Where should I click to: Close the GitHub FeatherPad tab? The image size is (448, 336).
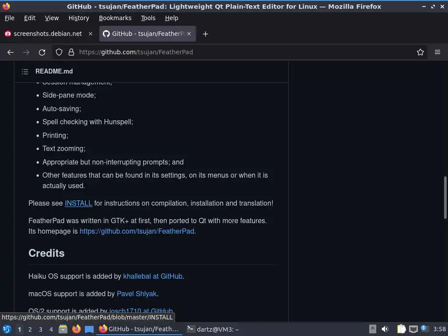click(x=189, y=34)
